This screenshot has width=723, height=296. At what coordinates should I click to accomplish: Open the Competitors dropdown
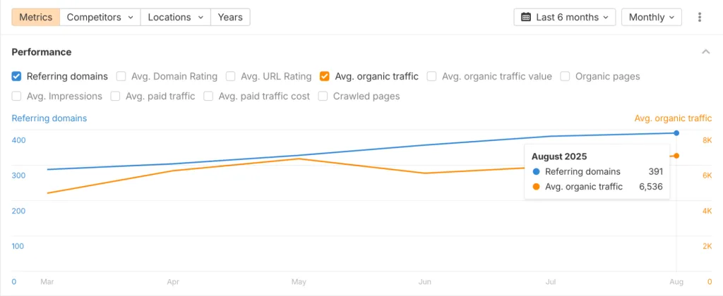click(100, 17)
